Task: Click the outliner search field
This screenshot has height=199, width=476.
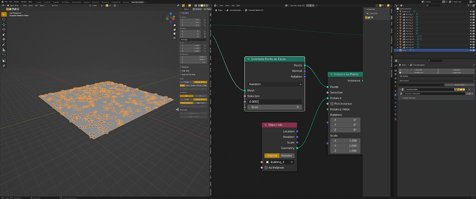Action: click(433, 5)
